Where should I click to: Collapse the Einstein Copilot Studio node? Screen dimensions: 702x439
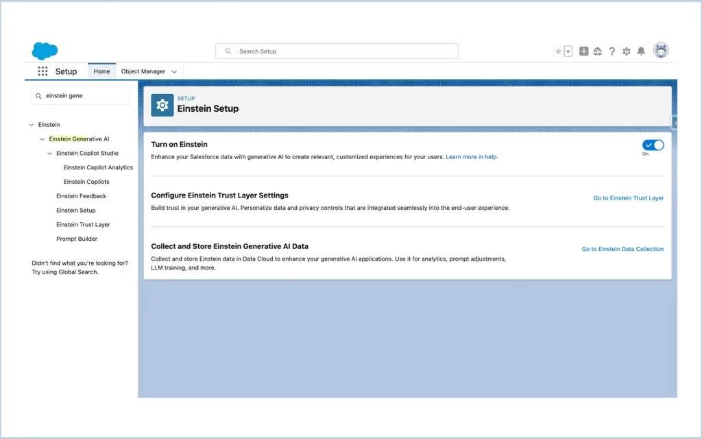click(x=49, y=154)
